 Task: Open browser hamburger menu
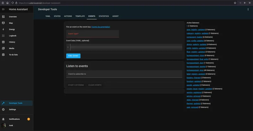[x=250, y=3]
